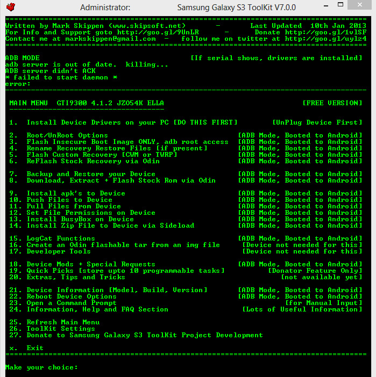Click option 22 Reboot Device Options
This screenshot has width=376, height=377.
click(x=63, y=296)
